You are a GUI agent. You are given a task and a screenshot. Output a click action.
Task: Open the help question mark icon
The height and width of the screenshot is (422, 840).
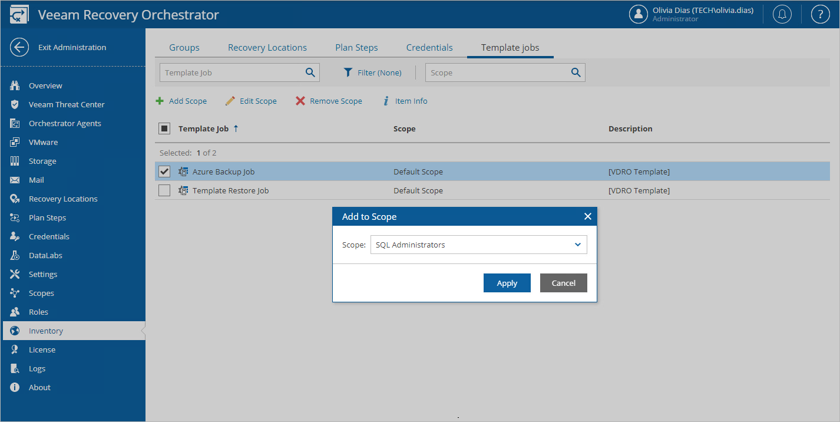point(821,14)
